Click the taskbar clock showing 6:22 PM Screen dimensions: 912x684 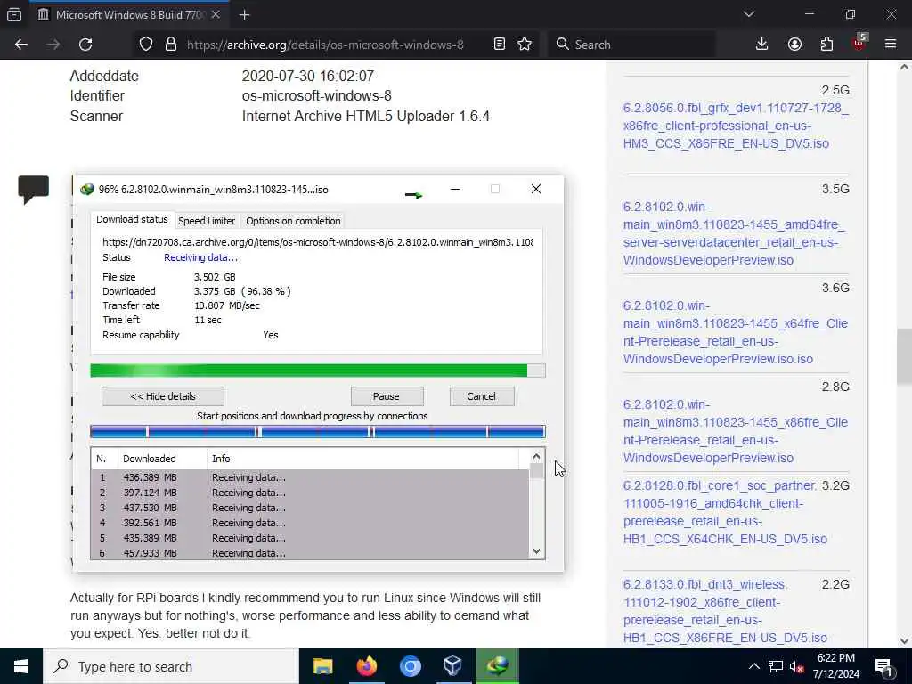pyautogui.click(x=835, y=666)
